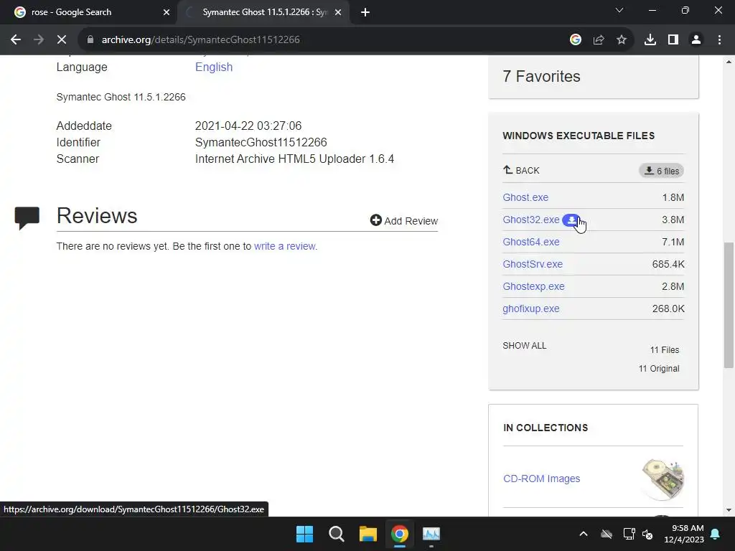
Task: Open Windows Start menu
Action: (304, 534)
